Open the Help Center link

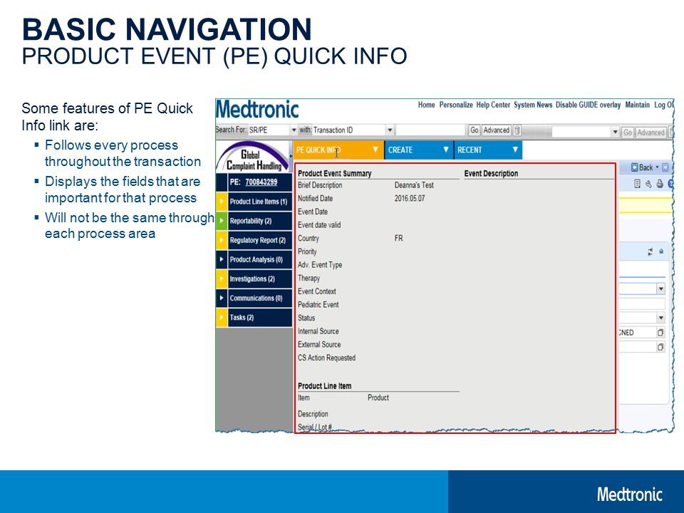point(493,105)
